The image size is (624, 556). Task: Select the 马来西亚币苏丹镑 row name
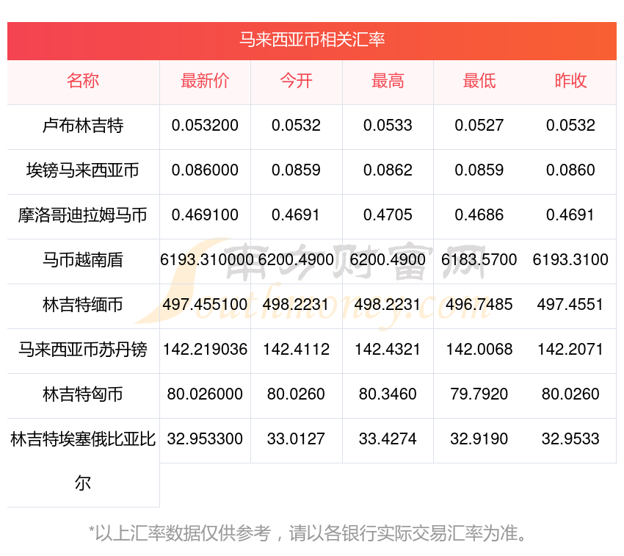tap(83, 350)
